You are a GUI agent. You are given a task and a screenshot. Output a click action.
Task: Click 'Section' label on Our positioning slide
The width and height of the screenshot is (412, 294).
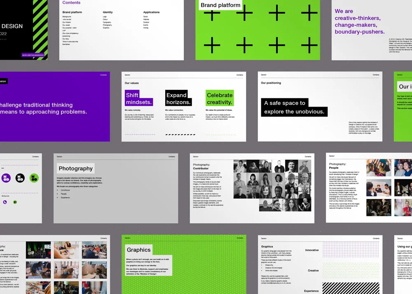pos(264,75)
